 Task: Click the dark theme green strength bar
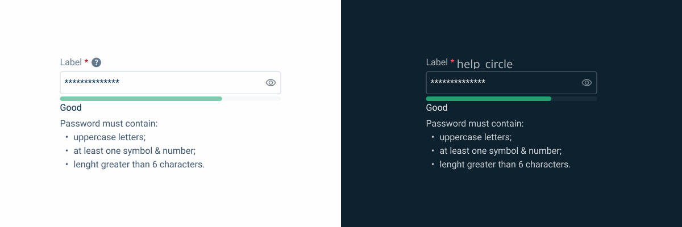489,99
